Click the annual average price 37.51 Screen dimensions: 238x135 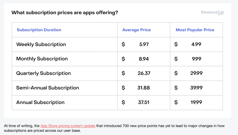click(x=144, y=102)
